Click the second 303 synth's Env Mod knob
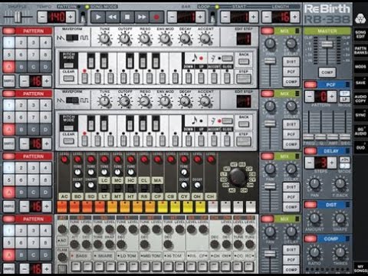Viewport: 368px width, 276px height. click(x=165, y=101)
